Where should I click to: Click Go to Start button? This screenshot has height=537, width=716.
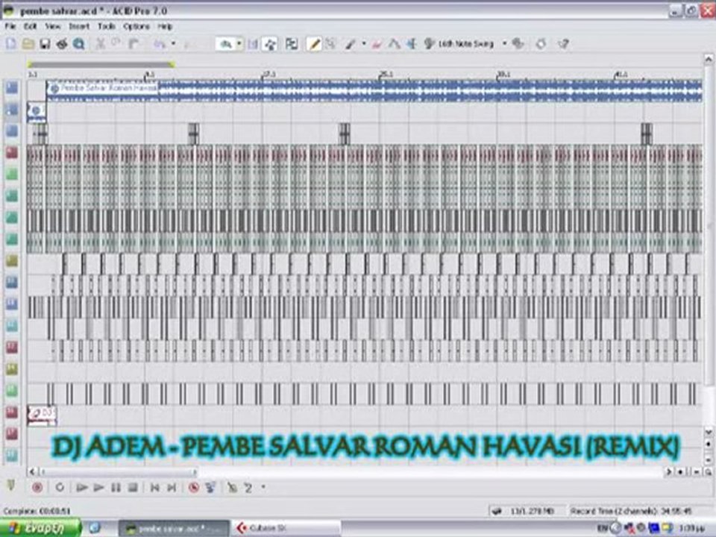[155, 488]
